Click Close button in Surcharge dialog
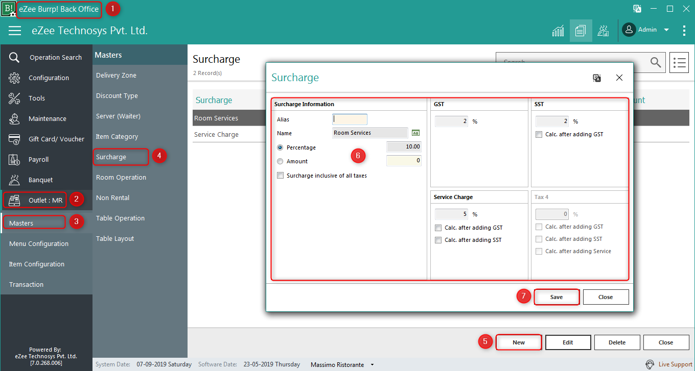 (x=606, y=297)
